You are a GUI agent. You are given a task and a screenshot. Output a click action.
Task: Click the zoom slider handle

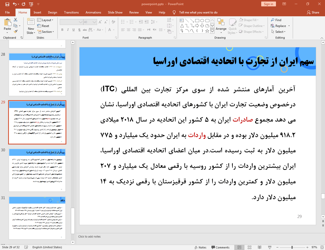[x=292, y=247]
